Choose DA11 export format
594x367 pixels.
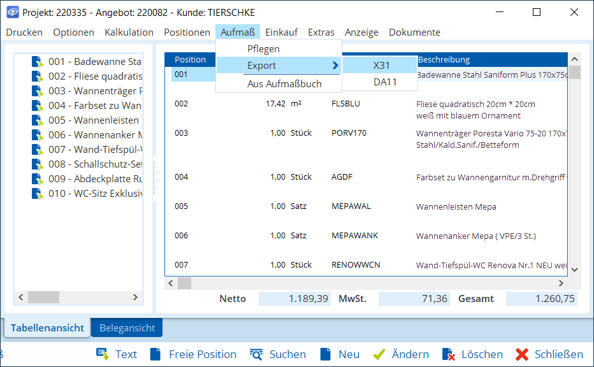tap(384, 82)
